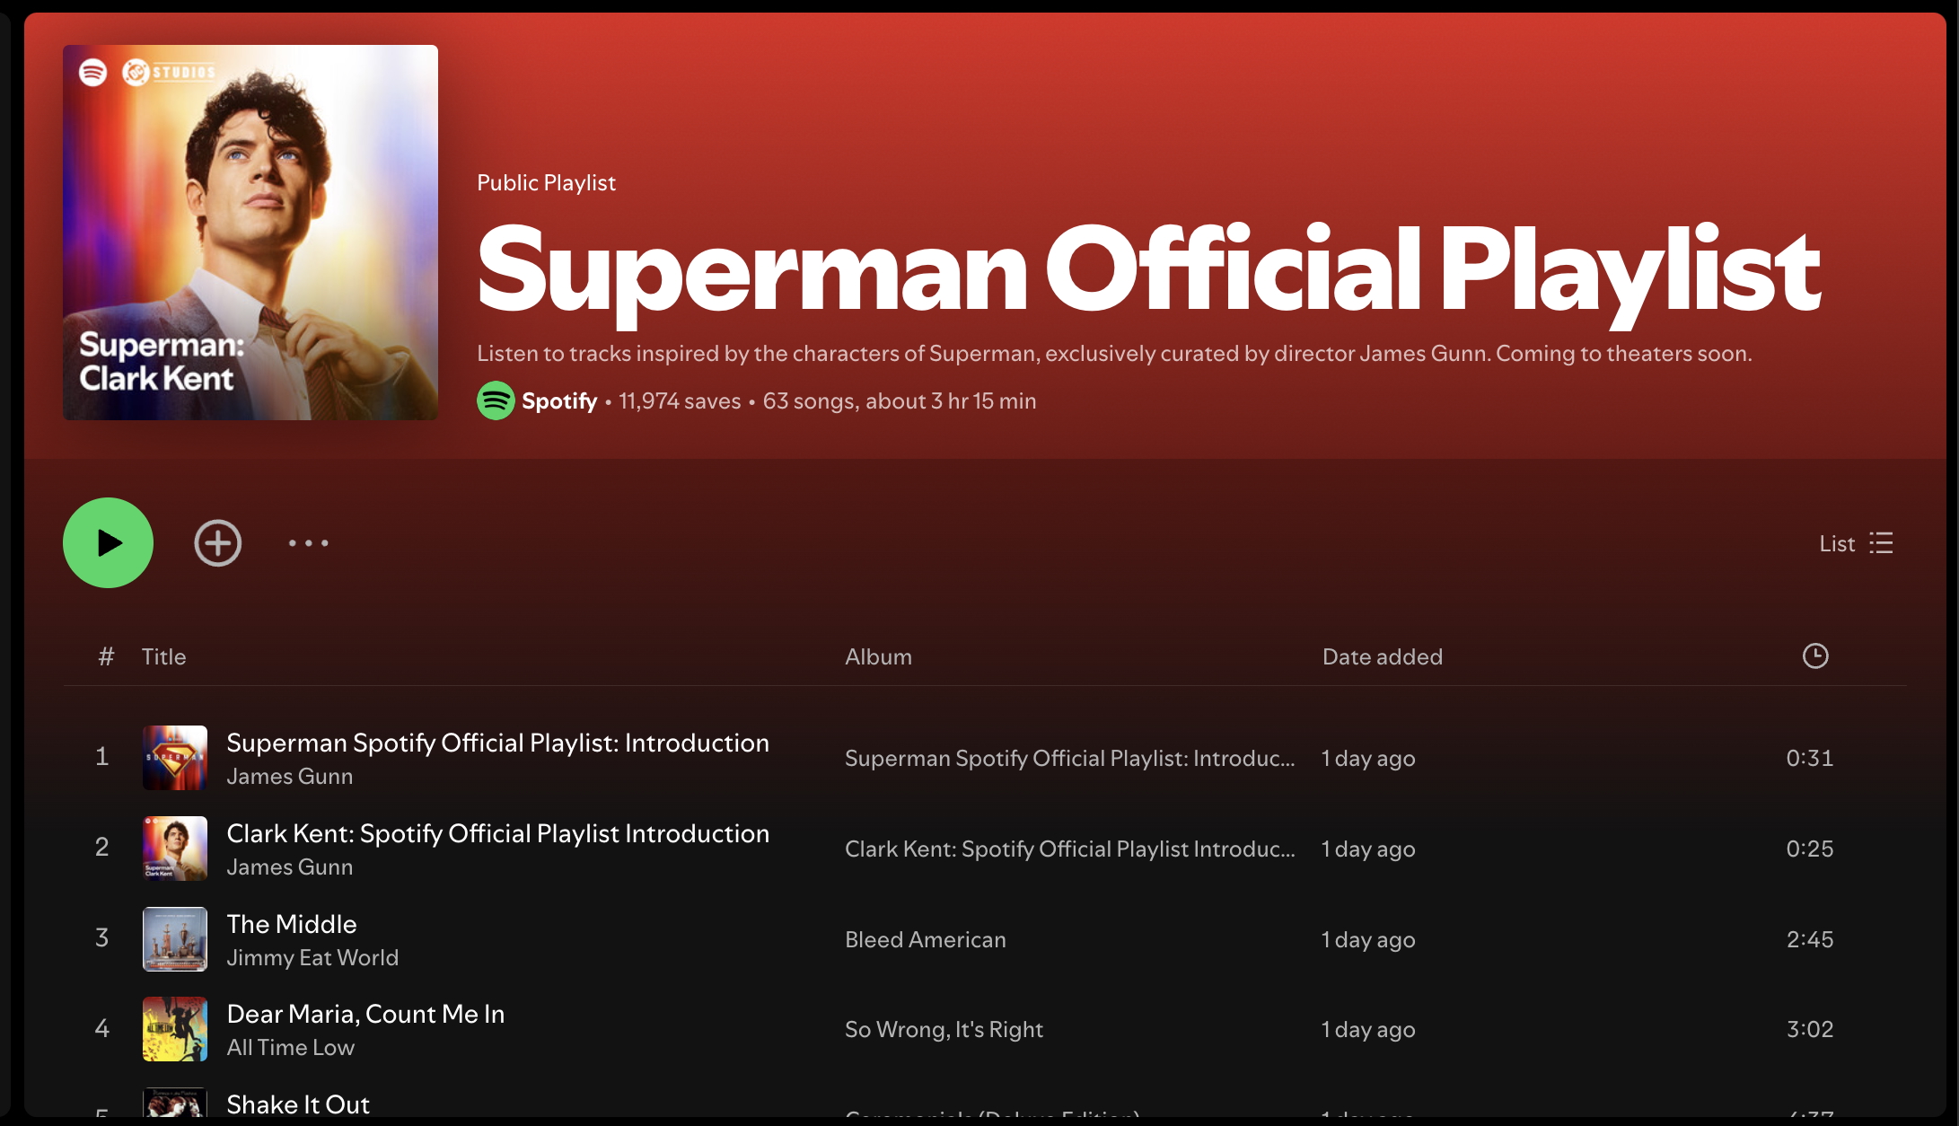The height and width of the screenshot is (1126, 1959).
Task: Open Bleed American album link
Action: click(x=926, y=939)
